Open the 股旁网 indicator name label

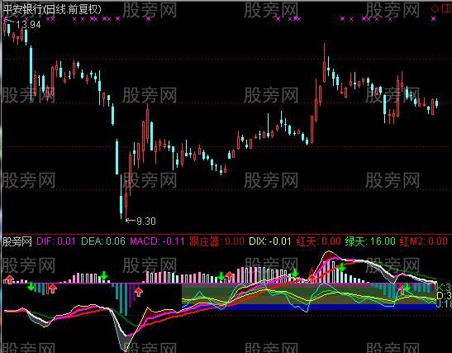17,241
